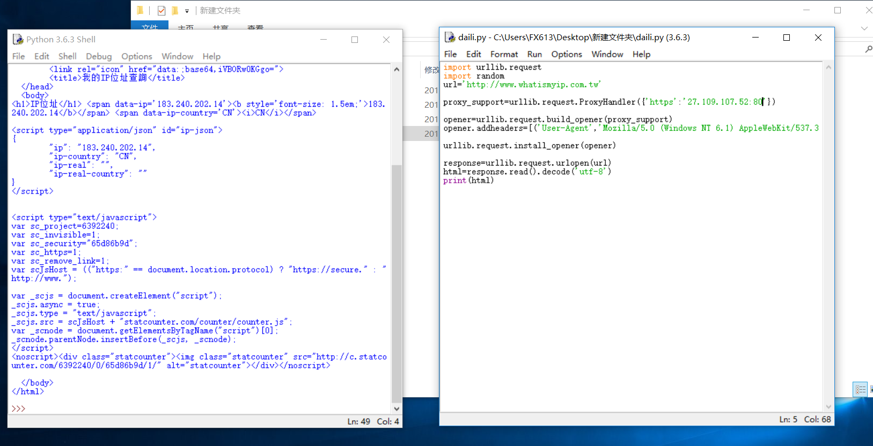Click the Python icon in the Shell title bar

tap(18, 40)
